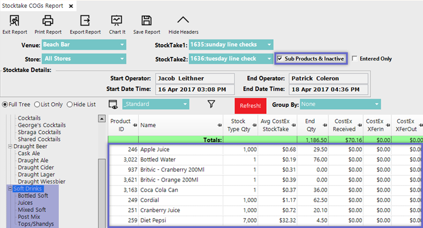Uncheck Sub Products & Inactive checkbox

pos(280,59)
